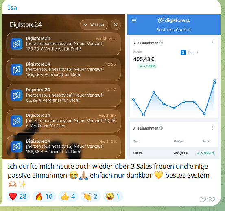Click the help icon beside the top Alle Einnahmen
Screen dimensions: 225x211
coord(161,43)
